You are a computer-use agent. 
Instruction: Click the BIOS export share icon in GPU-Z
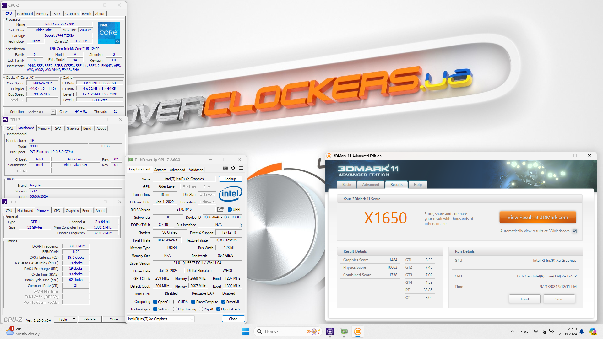pos(220,209)
